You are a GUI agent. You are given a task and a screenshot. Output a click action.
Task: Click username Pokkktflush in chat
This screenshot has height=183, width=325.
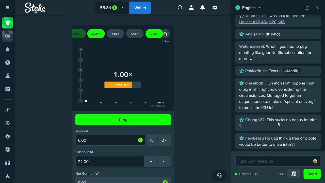(256, 71)
